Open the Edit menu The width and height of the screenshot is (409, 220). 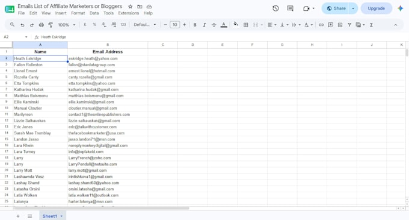[x=33, y=13]
